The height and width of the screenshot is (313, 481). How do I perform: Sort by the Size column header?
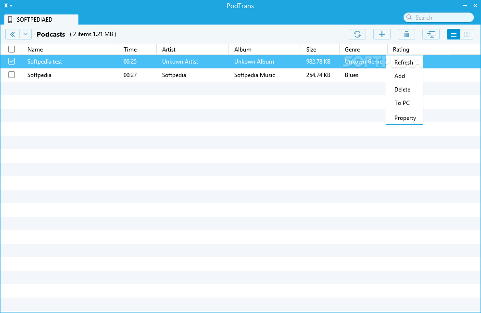pos(320,50)
